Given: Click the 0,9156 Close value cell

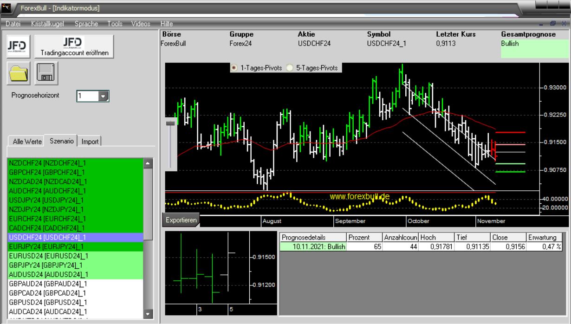Looking at the screenshot, I should point(508,247).
